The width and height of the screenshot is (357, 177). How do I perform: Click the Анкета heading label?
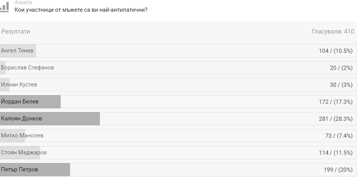point(23,2)
